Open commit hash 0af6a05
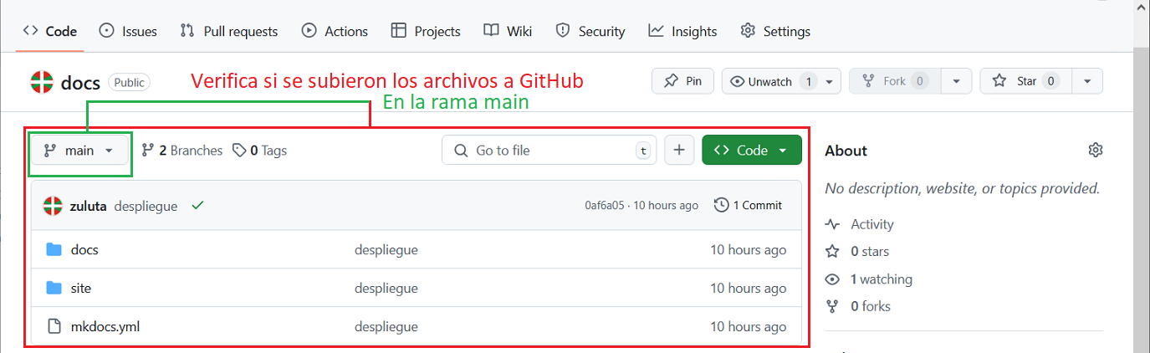 [x=604, y=206]
